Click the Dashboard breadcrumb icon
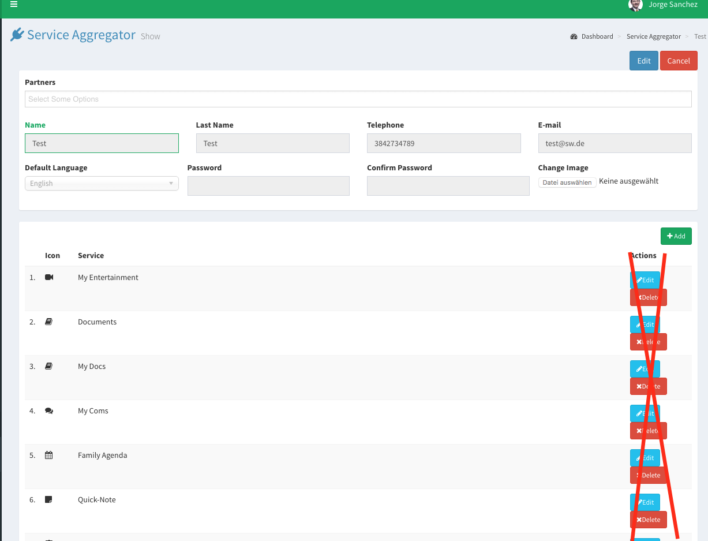 (x=574, y=36)
